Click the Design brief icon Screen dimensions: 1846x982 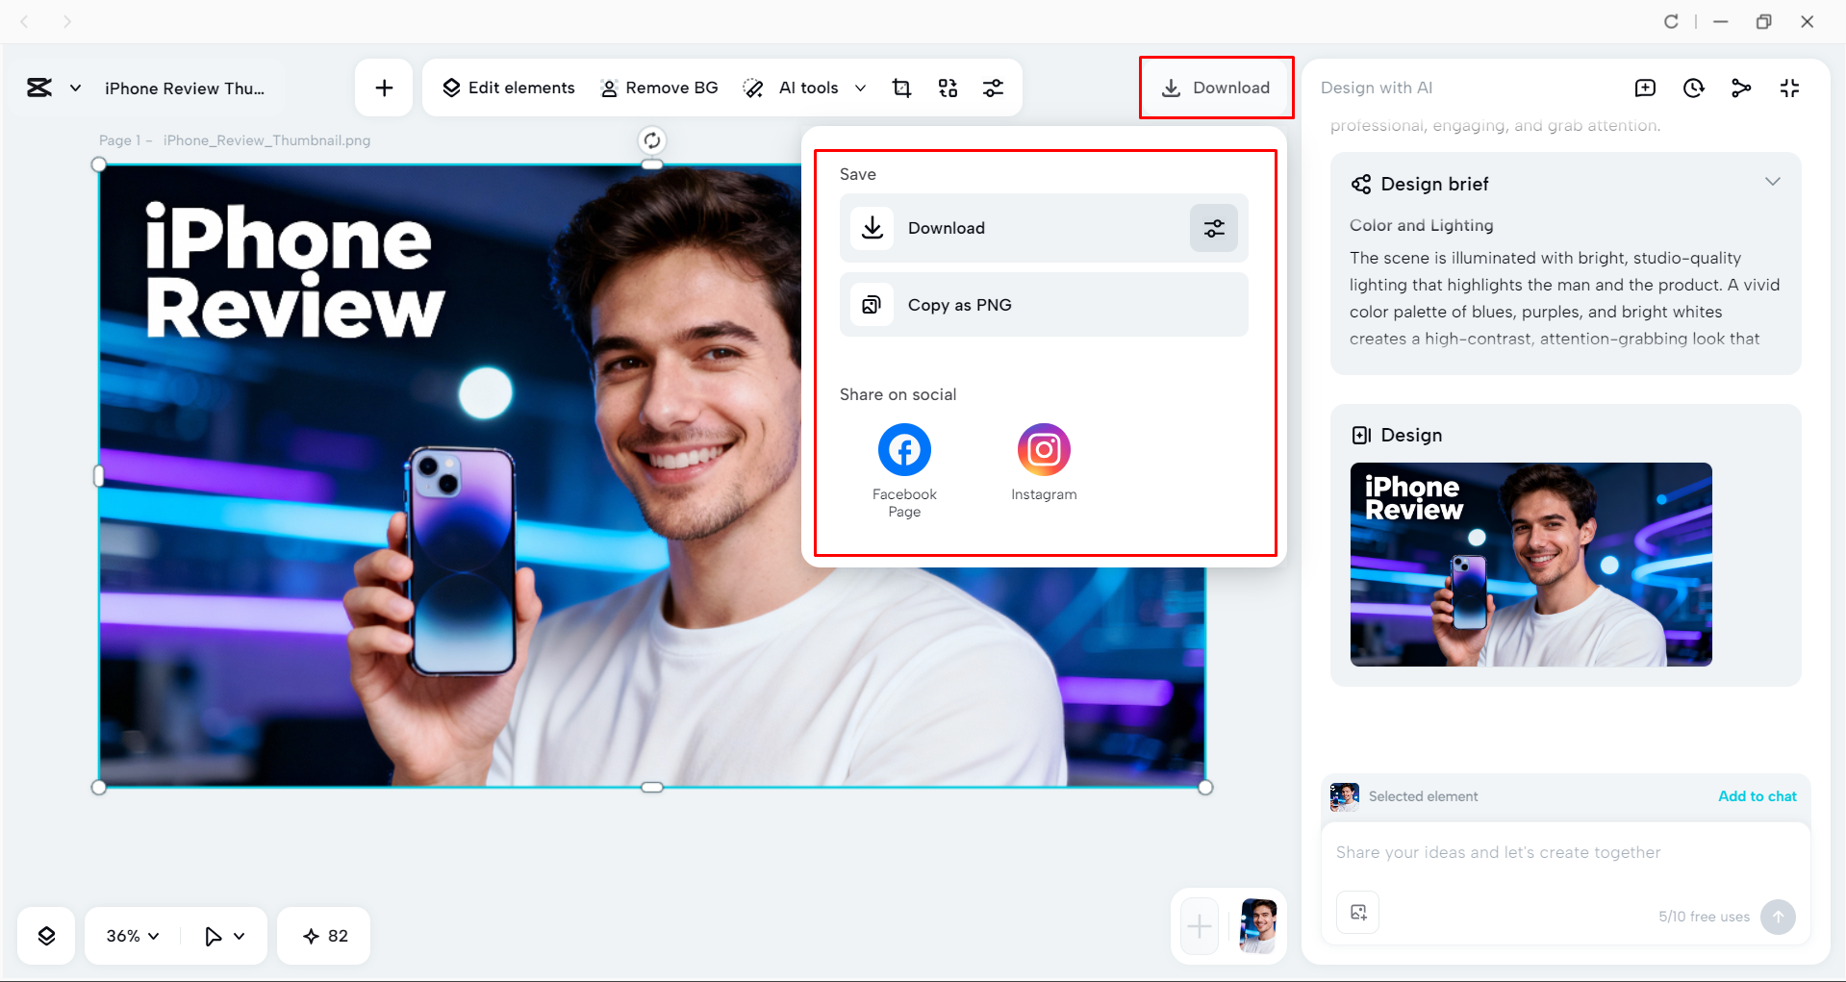point(1361,184)
